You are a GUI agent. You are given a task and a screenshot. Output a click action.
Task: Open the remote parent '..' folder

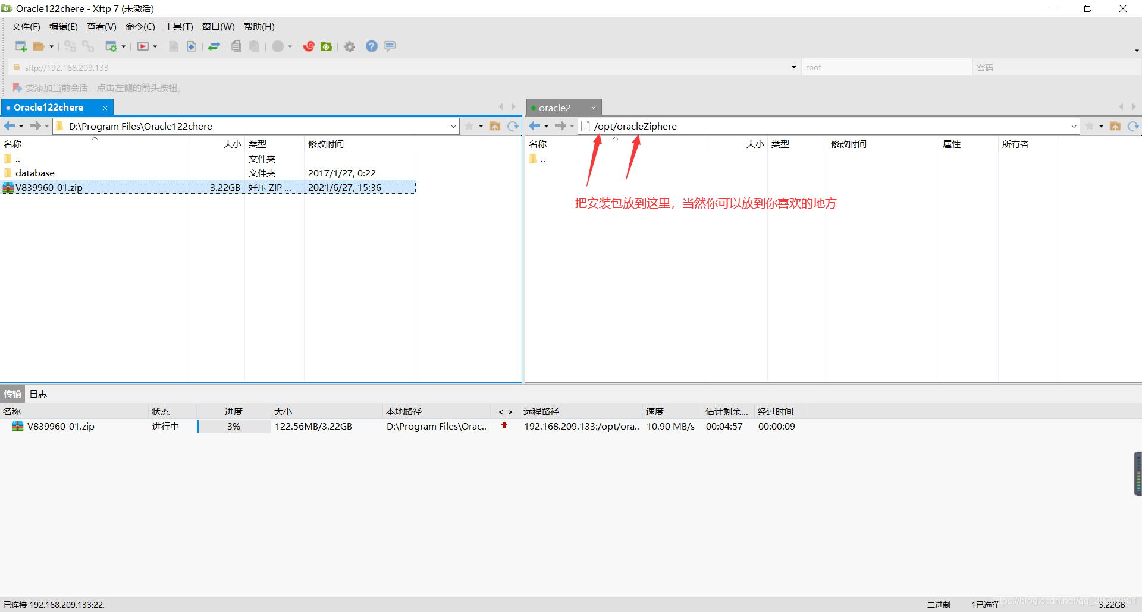click(537, 159)
